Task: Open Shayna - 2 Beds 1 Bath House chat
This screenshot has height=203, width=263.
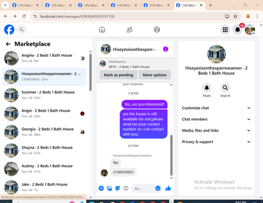Action: coord(44,150)
